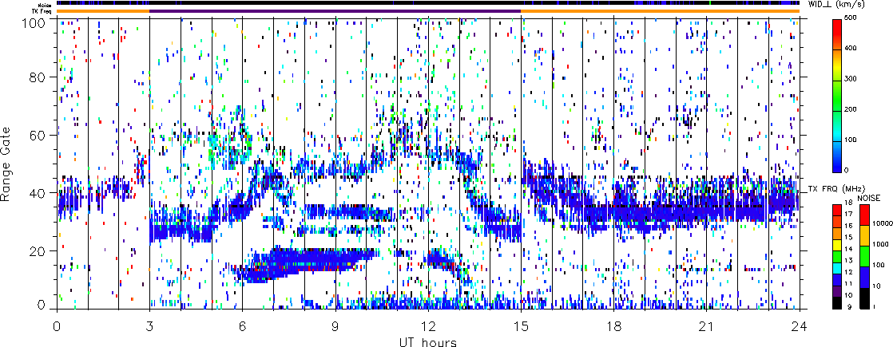Pick the cyan swatch in TX FRQ legend
The width and height of the screenshot is (893, 347).
836,269
